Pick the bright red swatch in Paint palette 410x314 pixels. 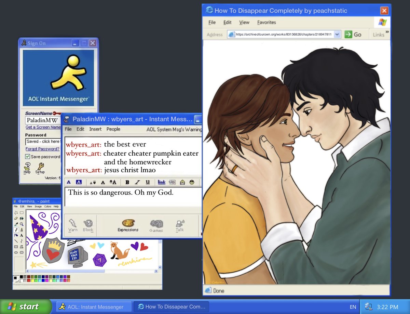tap(29, 280)
